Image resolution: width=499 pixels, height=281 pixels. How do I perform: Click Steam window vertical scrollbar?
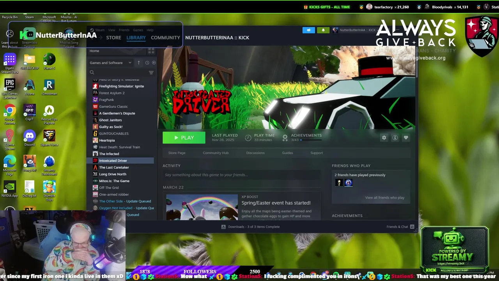click(416, 62)
